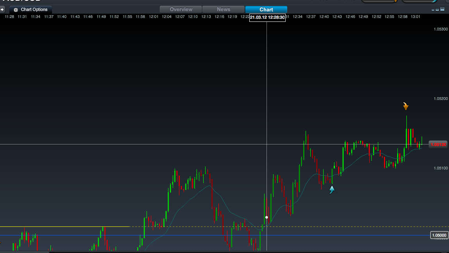Click the white dot on the crosshair line
Viewport: 449px width, 253px height.
tap(267, 217)
